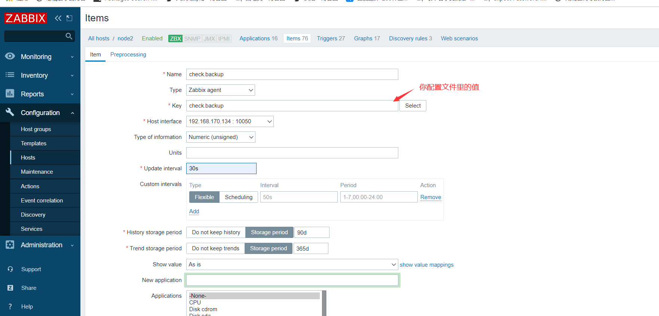Click the Name input field
Viewport: 659px width, 316px height.
pos(292,74)
